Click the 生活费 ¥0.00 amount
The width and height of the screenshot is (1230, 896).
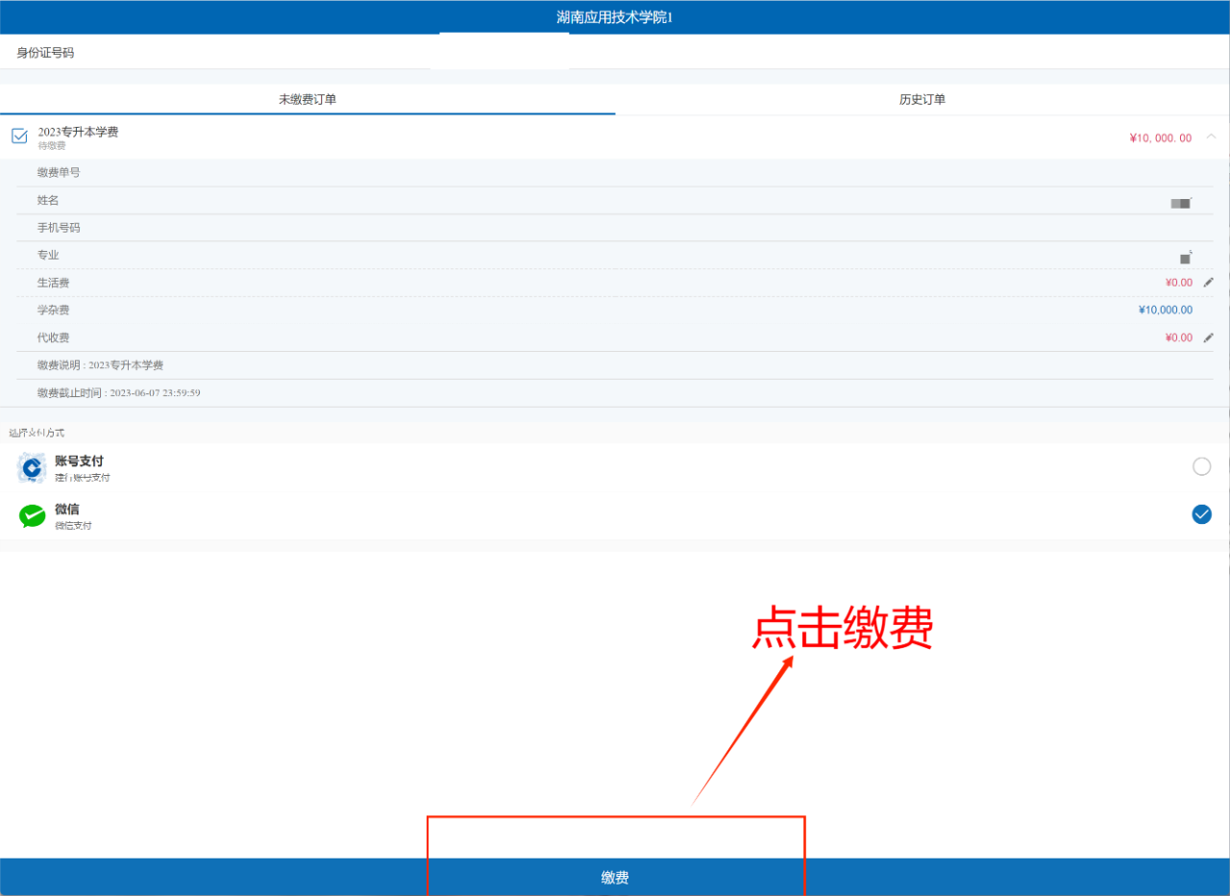[1178, 283]
